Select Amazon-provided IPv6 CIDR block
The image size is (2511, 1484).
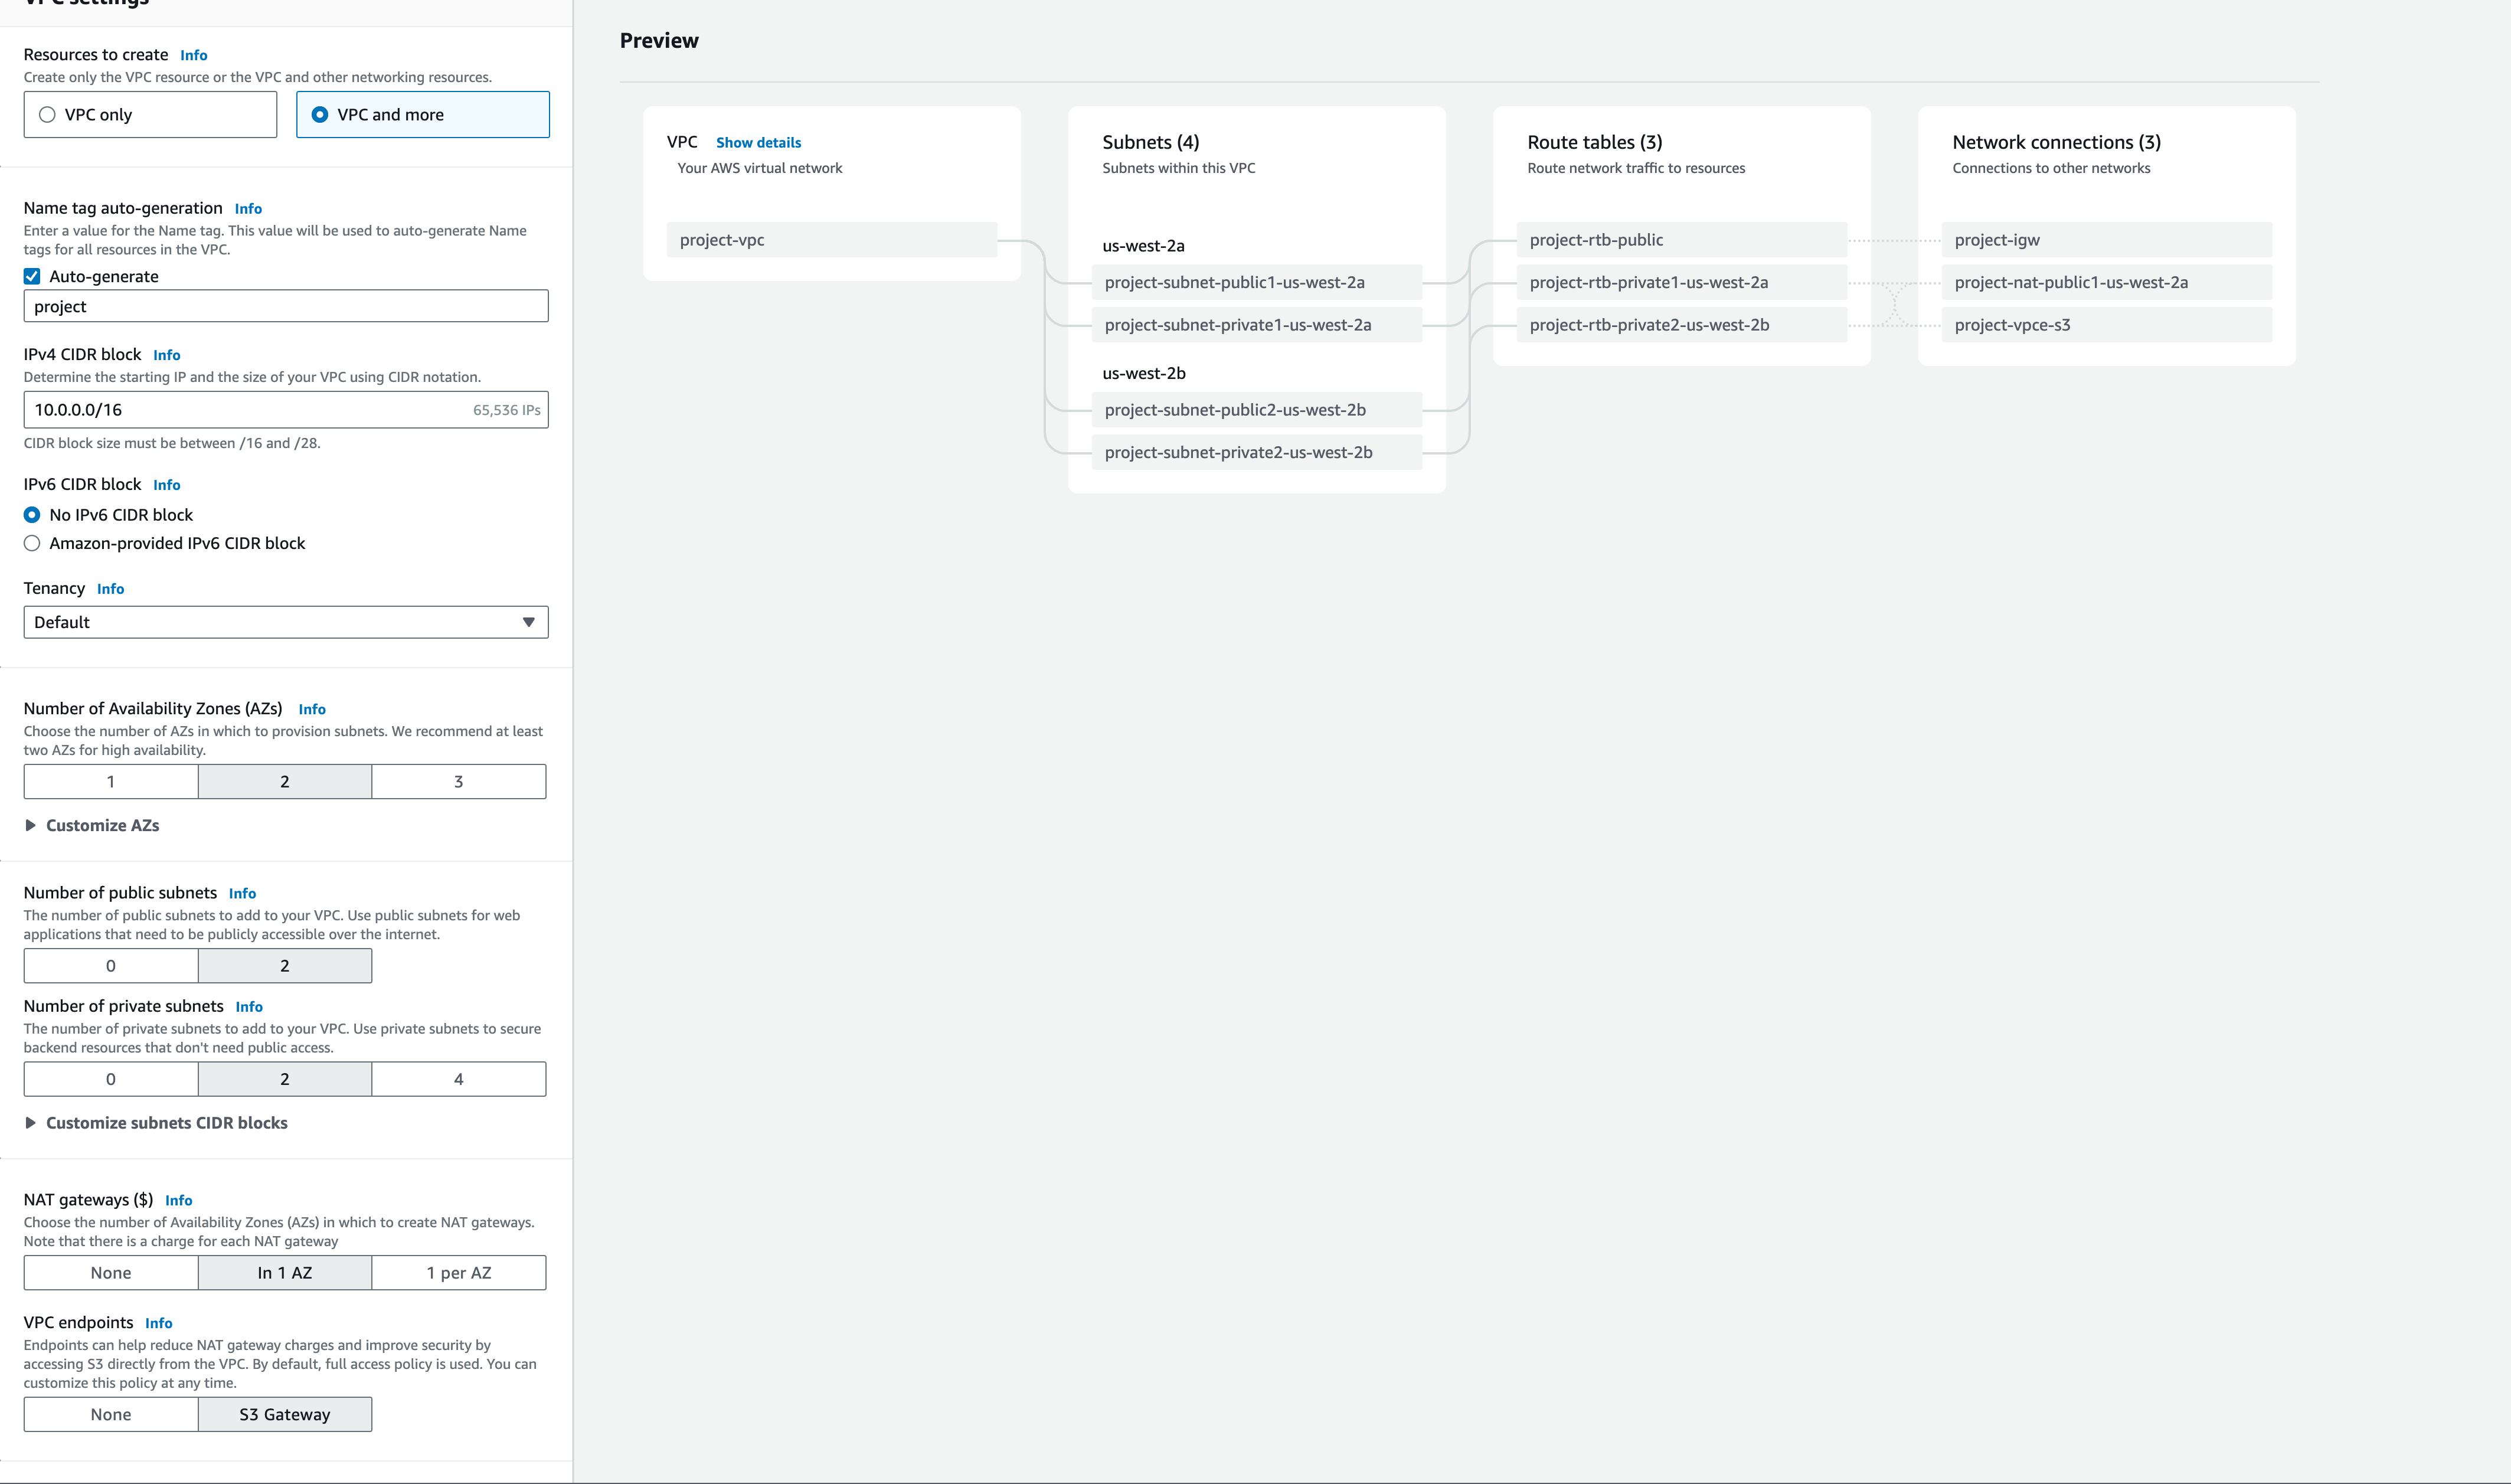[32, 543]
